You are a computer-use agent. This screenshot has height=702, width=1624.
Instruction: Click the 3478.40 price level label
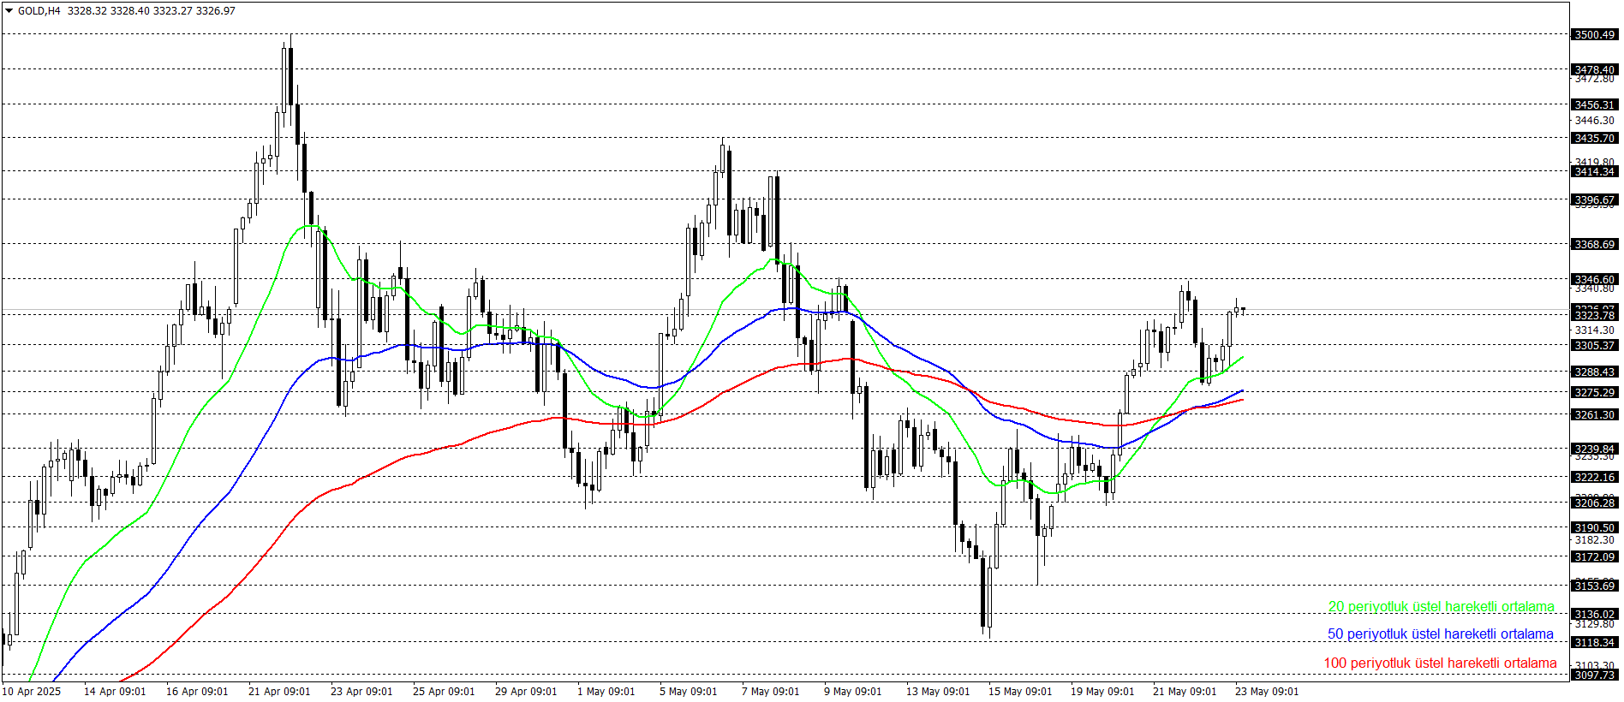[x=1594, y=70]
